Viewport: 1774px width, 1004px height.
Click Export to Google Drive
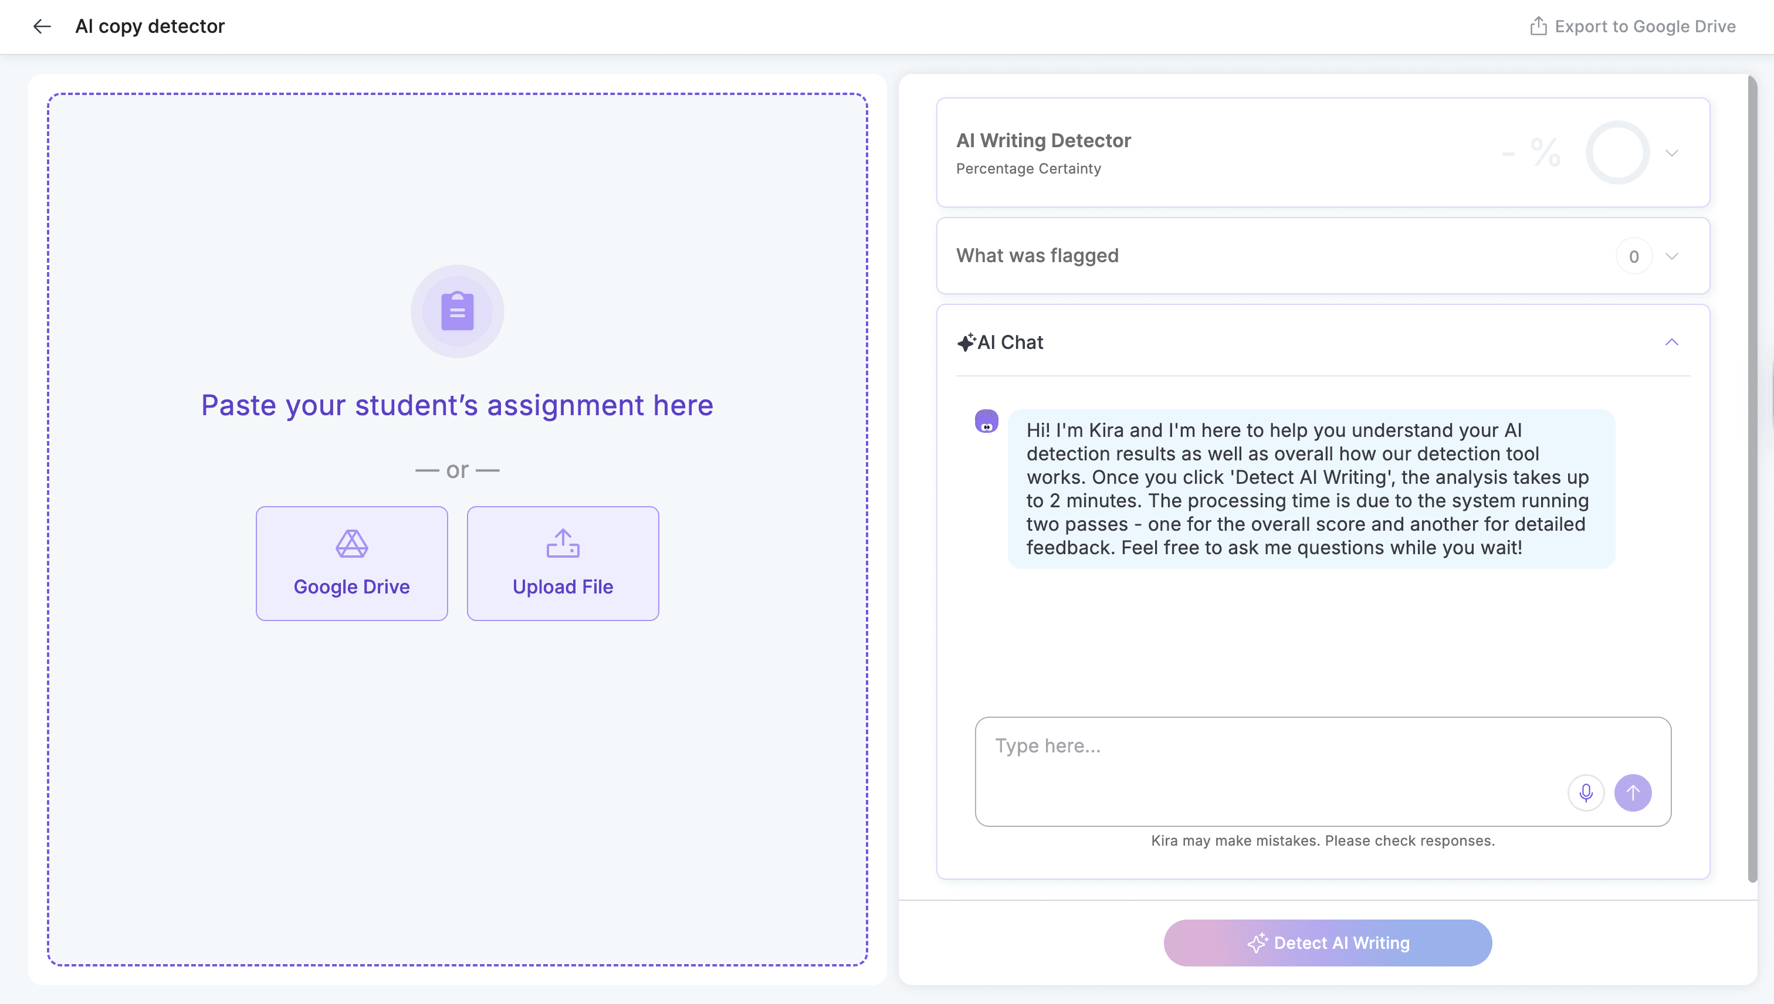coord(1644,26)
